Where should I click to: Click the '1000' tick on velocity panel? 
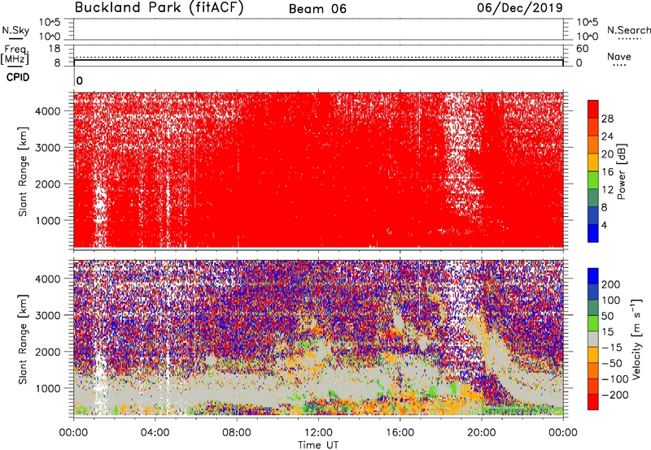pos(48,388)
